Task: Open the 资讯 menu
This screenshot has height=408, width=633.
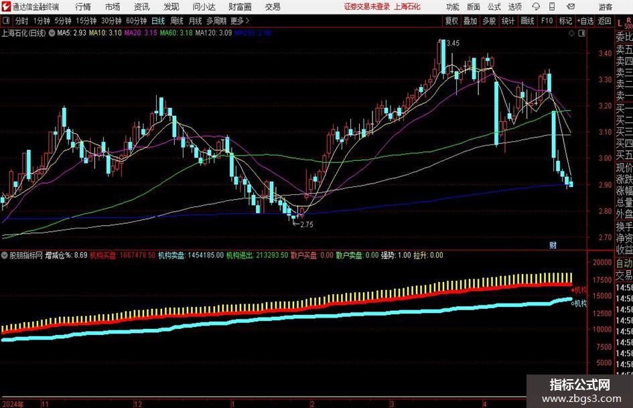Action: click(x=142, y=7)
